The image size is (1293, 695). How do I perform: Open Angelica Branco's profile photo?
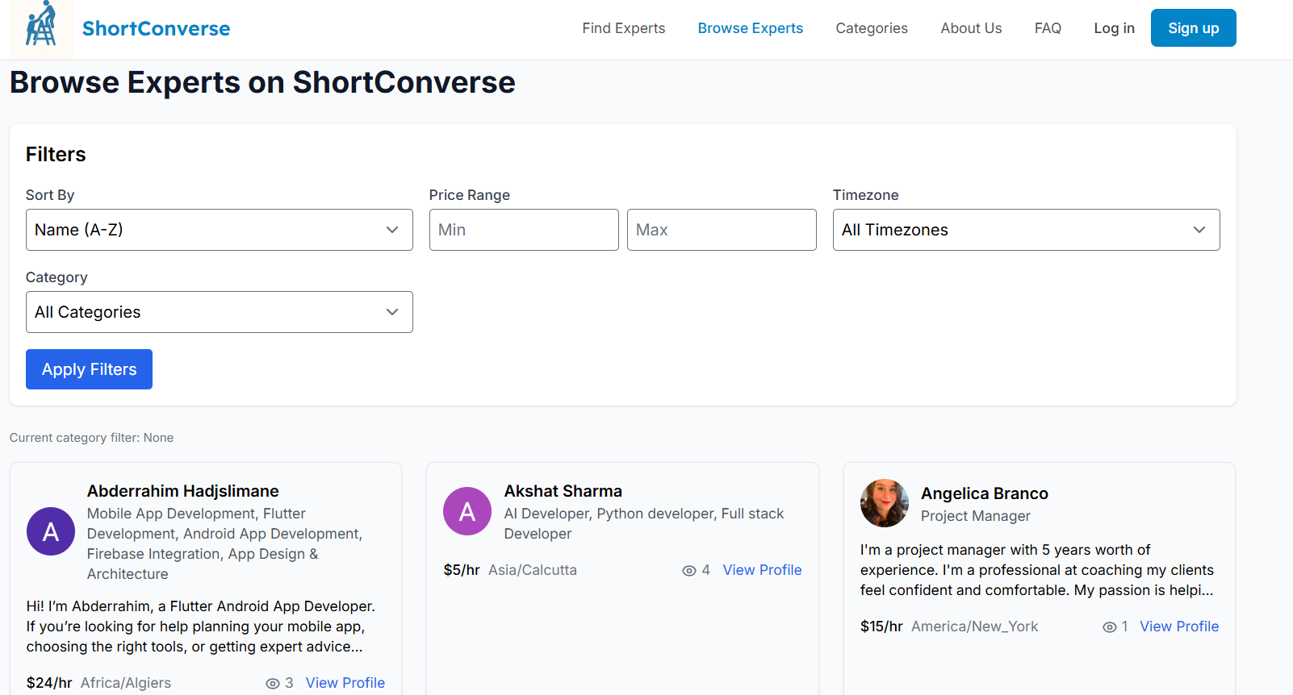884,503
